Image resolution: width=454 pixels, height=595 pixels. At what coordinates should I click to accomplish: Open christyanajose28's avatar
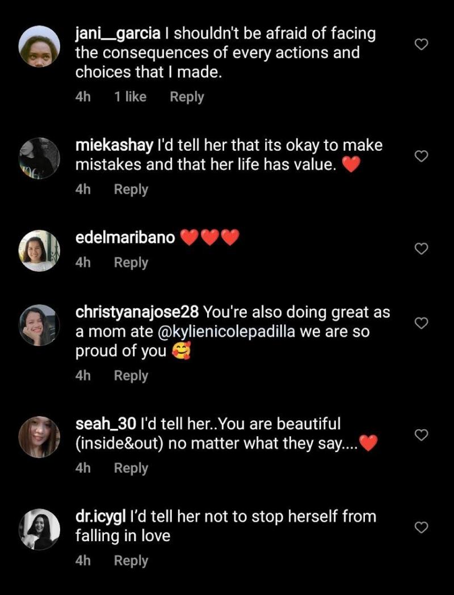pyautogui.click(x=40, y=324)
